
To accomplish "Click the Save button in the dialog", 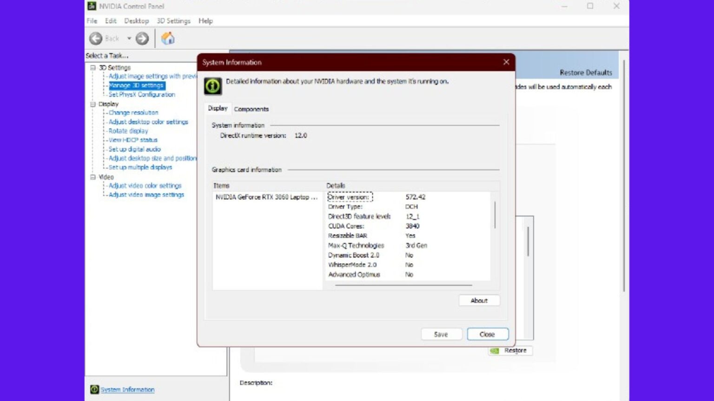I will (x=441, y=334).
